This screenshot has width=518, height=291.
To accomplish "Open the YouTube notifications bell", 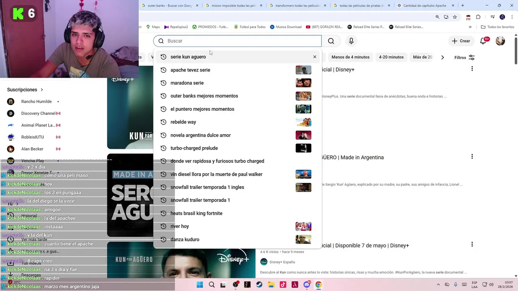I will (483, 41).
